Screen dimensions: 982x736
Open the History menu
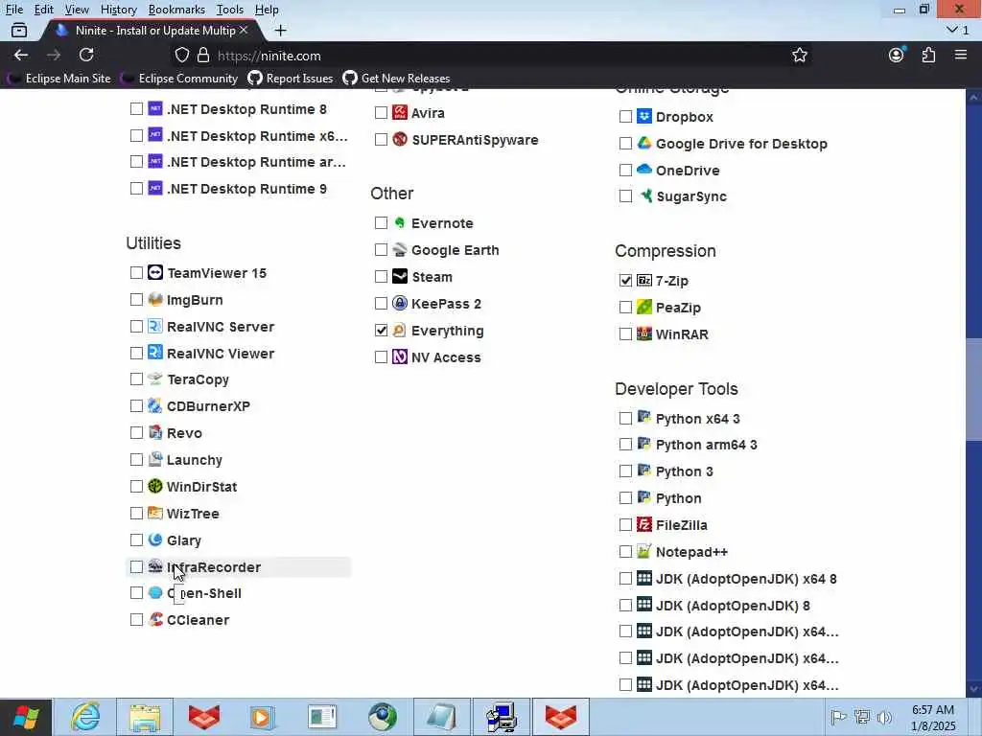tap(118, 10)
